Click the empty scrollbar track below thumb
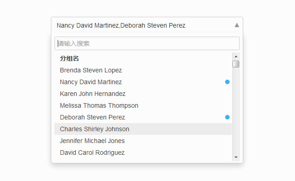Image resolution: width=295 pixels, height=181 pixels. [x=236, y=113]
